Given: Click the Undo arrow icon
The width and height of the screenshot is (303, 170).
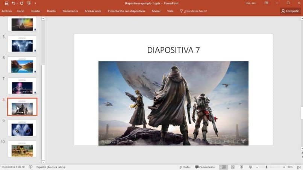Looking at the screenshot, I should pos(14,3).
